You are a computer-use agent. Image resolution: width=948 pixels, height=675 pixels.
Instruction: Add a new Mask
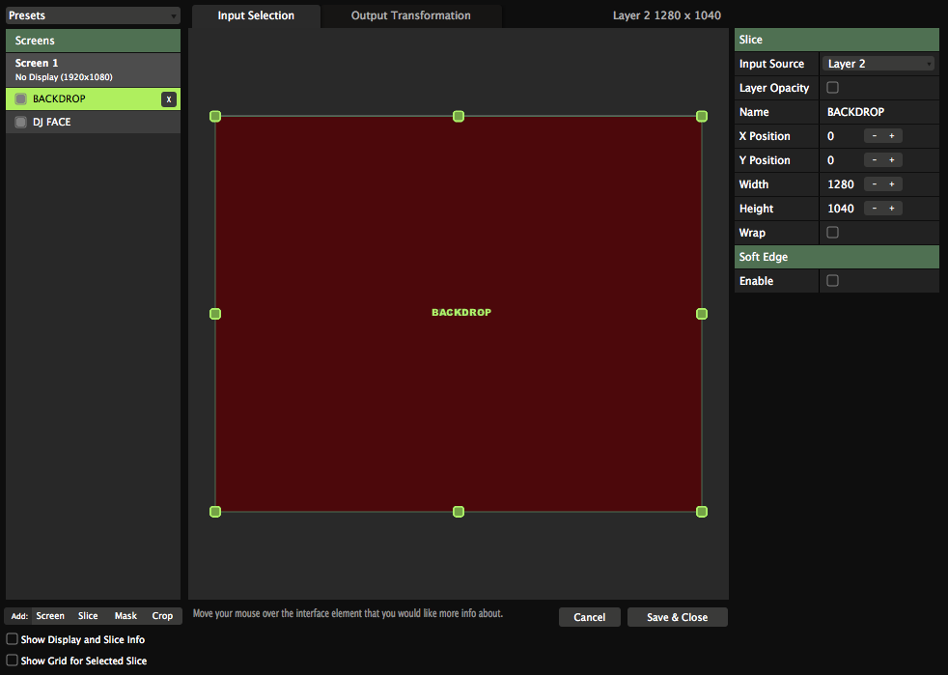coord(125,616)
